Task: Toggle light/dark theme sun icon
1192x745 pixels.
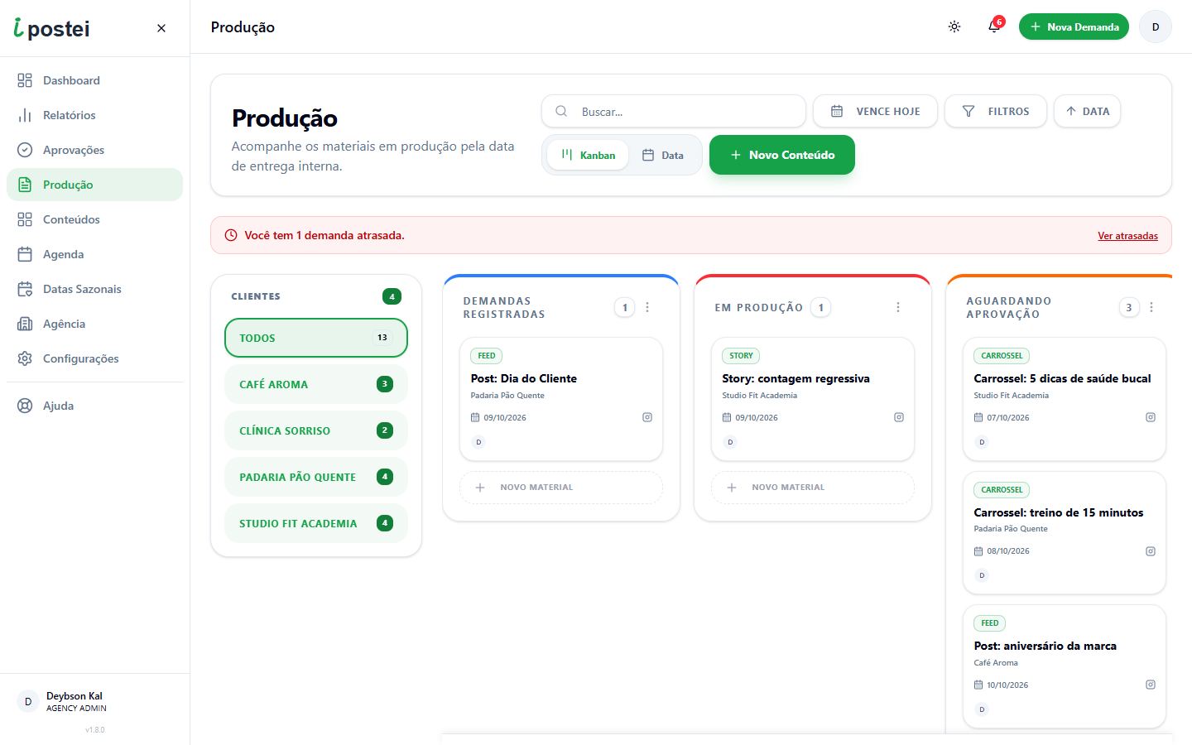Action: 954,26
